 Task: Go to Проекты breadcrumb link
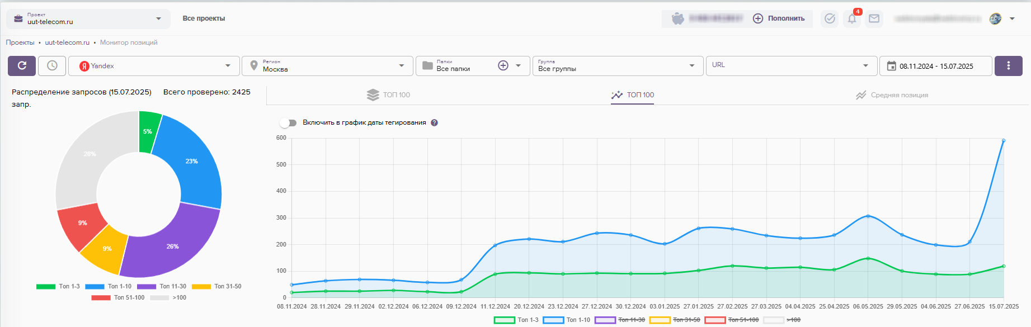pyautogui.click(x=20, y=42)
